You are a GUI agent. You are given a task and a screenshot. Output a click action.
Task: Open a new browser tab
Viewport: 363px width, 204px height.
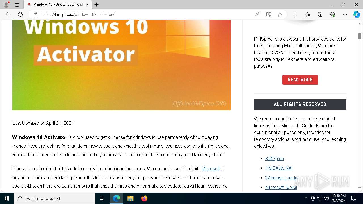(97, 5)
